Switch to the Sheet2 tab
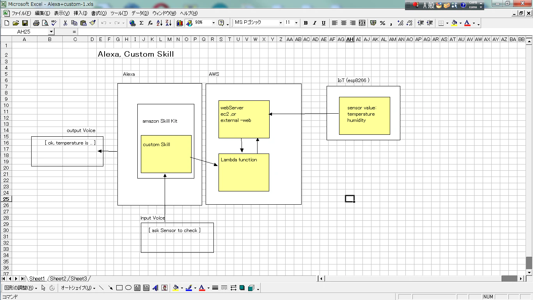 click(x=58, y=279)
